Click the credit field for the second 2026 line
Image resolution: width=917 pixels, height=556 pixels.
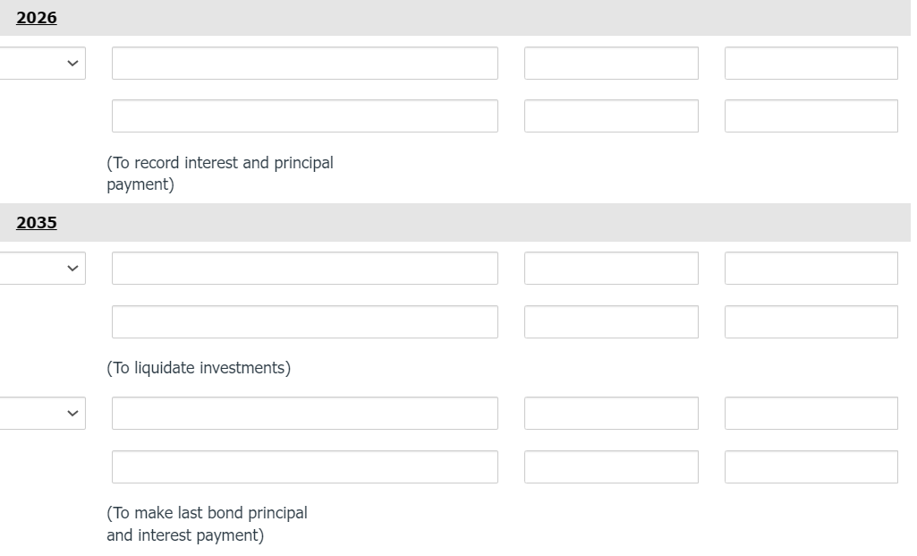pyautogui.click(x=811, y=115)
